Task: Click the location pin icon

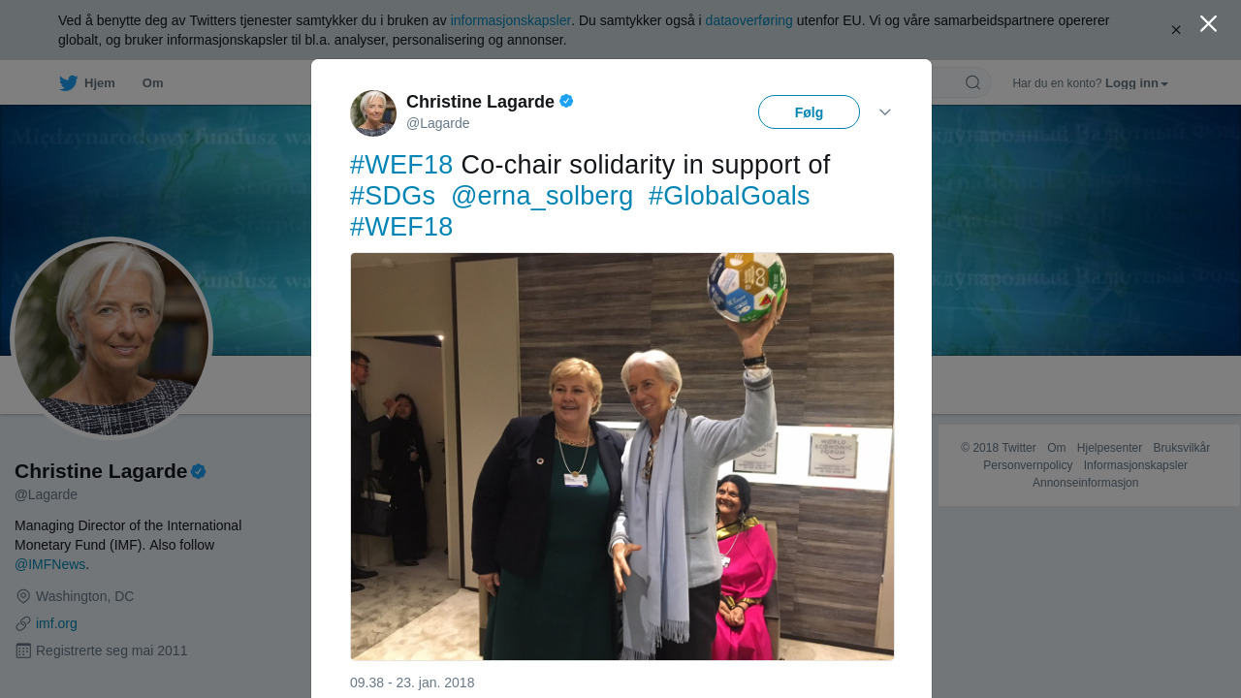Action: [23, 596]
